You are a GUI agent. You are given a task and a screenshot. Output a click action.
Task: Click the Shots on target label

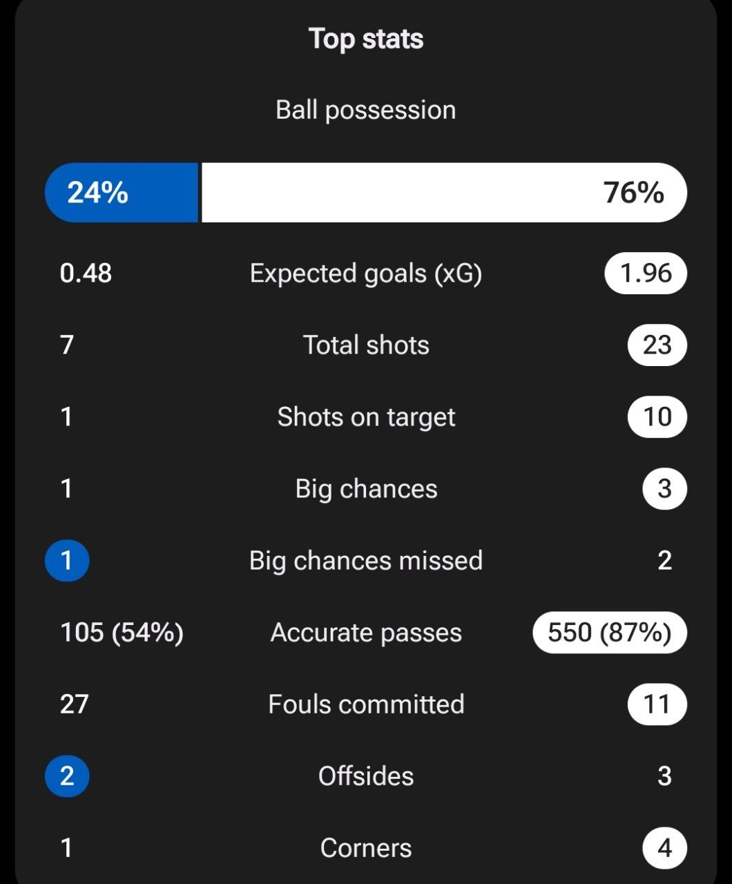click(365, 417)
